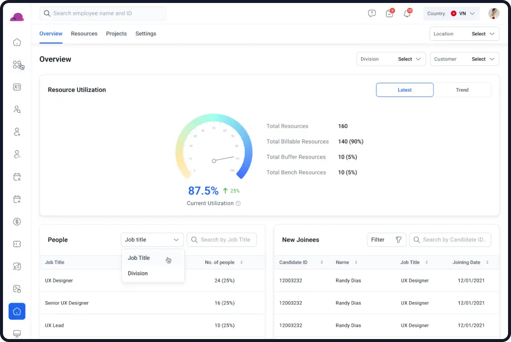
Task: Open the home icon at sidebar top
Action: point(17,42)
